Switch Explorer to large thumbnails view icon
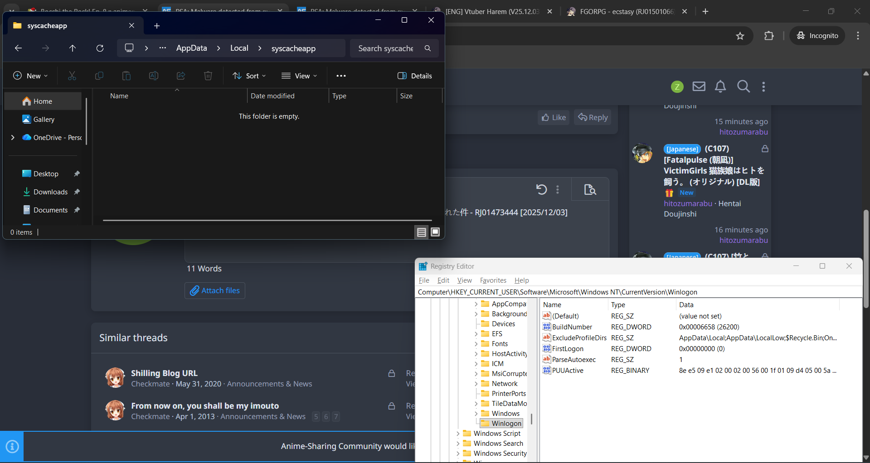This screenshot has width=870, height=463. coord(435,232)
